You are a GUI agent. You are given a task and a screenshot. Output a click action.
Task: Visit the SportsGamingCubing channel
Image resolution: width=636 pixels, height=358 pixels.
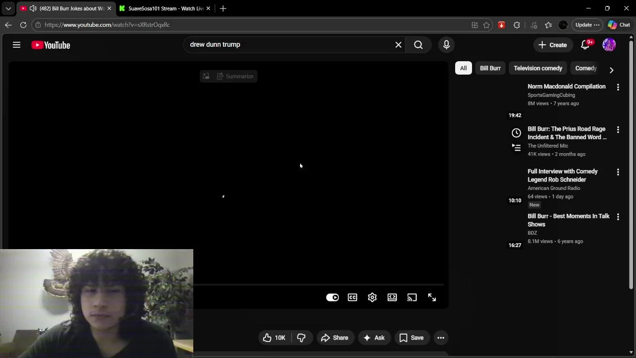point(551,95)
